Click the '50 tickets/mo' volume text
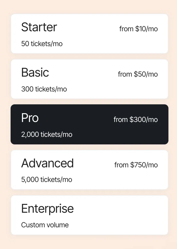The image size is (177, 249). click(x=42, y=44)
